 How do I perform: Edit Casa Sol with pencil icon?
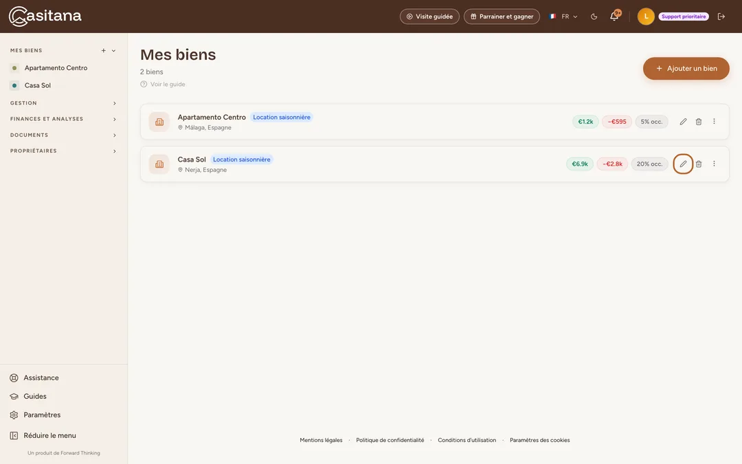(x=684, y=164)
